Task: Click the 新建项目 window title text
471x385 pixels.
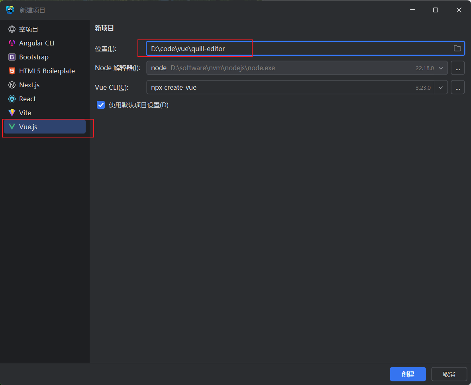Action: 32,10
